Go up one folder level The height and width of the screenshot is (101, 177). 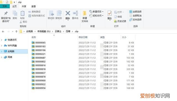(16, 32)
